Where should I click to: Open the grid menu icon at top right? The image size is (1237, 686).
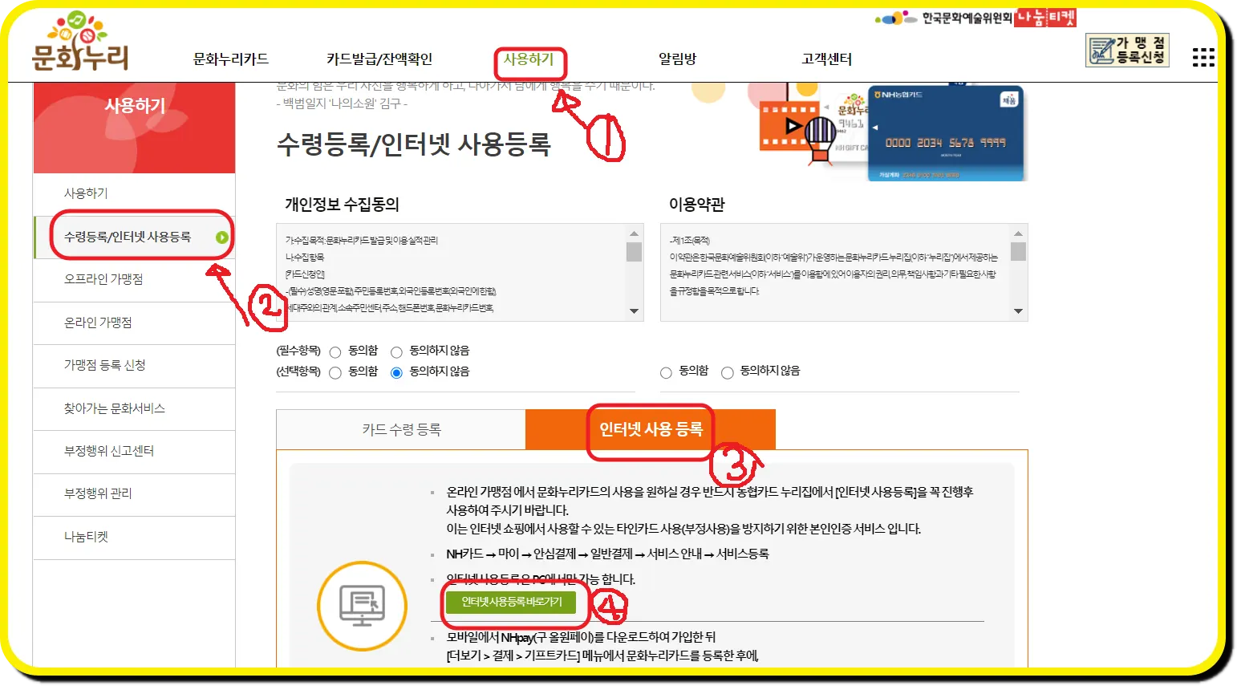click(1203, 56)
